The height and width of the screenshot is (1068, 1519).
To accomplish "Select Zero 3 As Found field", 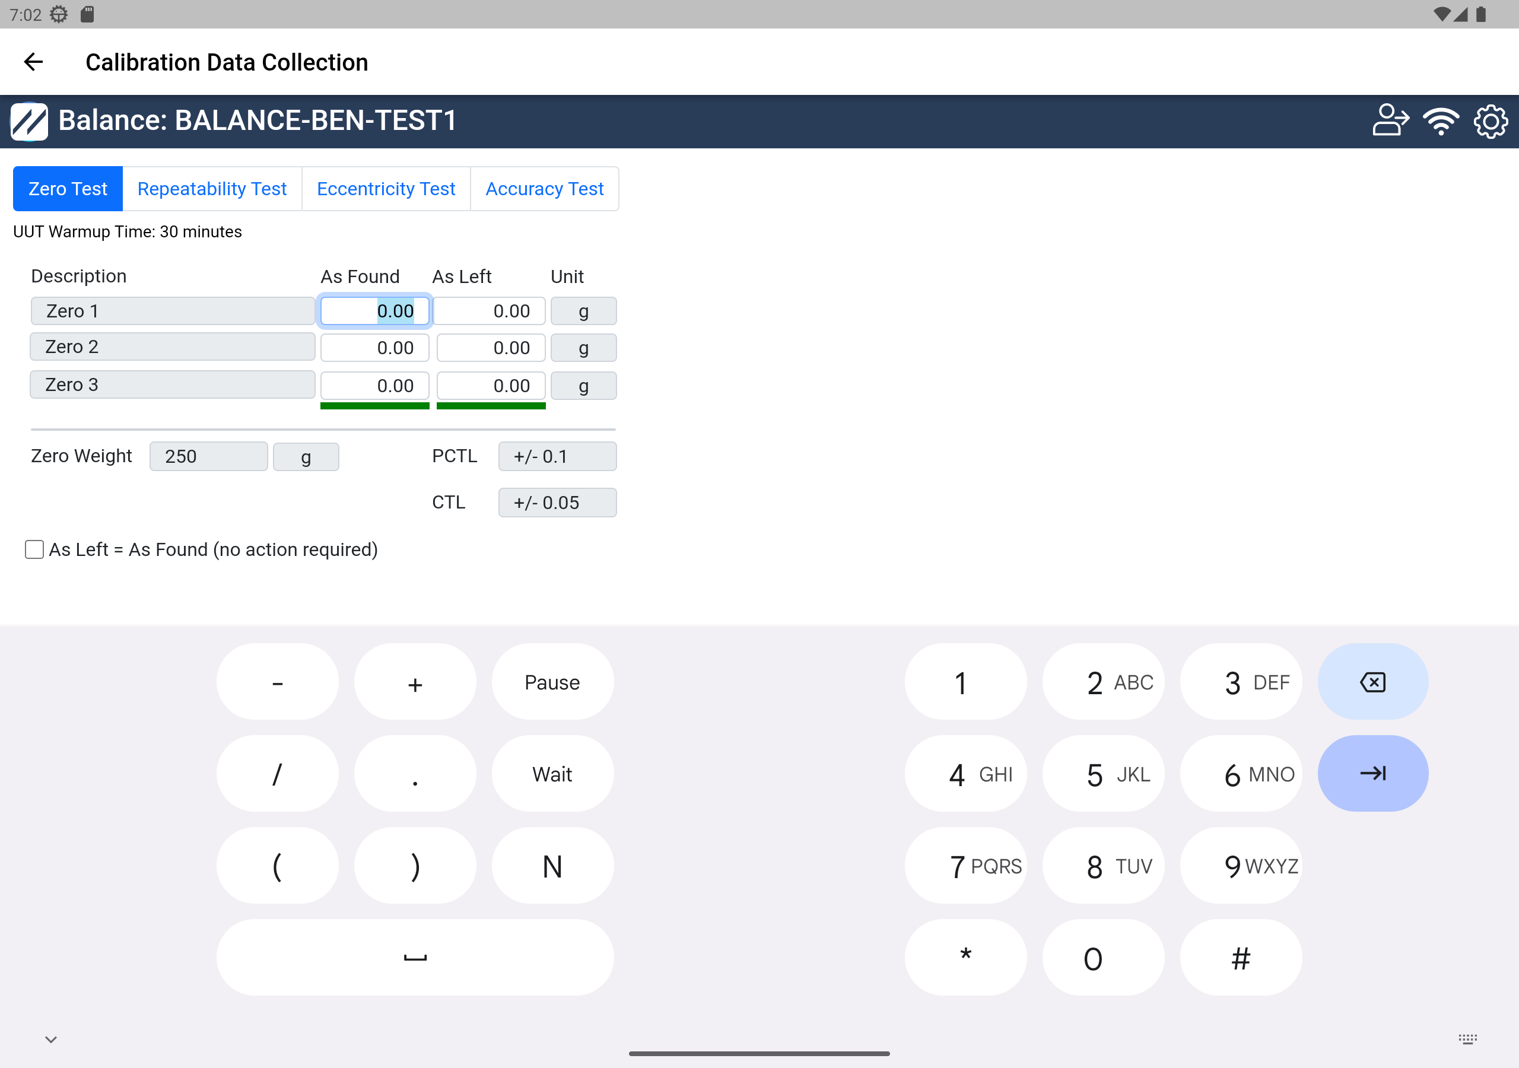I will (374, 386).
